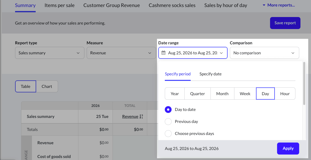
Task: Click the More reports arrow icon
Action: pos(264,5)
